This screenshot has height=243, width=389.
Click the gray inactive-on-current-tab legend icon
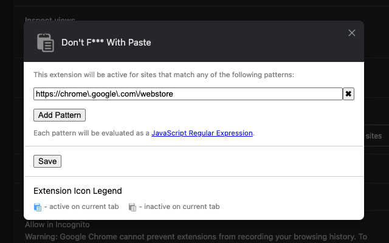133,207
